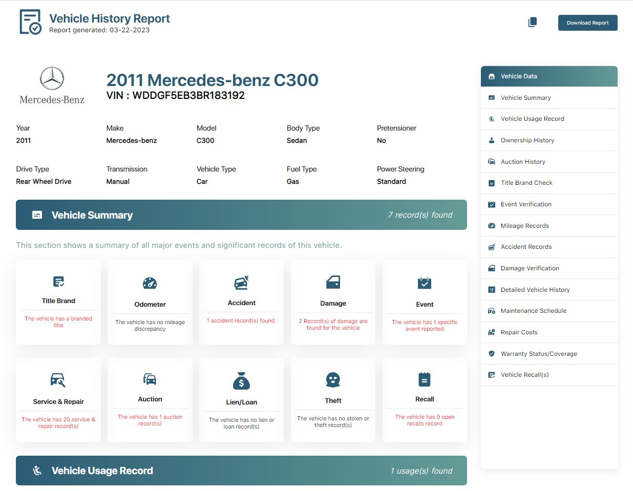The height and width of the screenshot is (491, 633).
Task: Click the 'no stolen or theft record(s)' text
Action: [333, 422]
